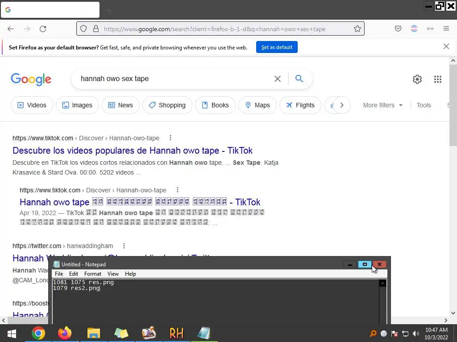Click the page vertical scrollbar thumb
Viewport: 457px width, 342px height.
click(x=453, y=106)
